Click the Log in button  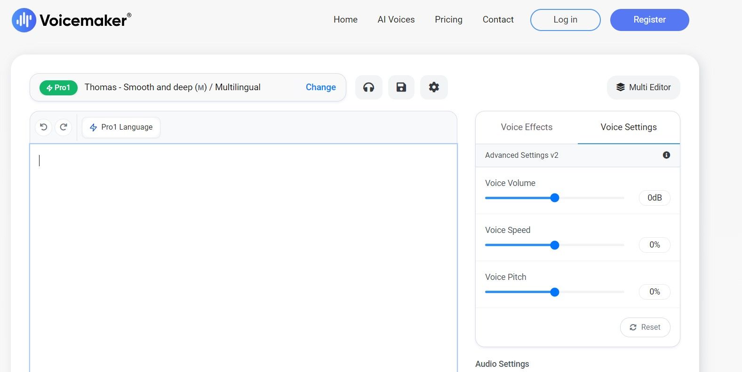click(565, 20)
